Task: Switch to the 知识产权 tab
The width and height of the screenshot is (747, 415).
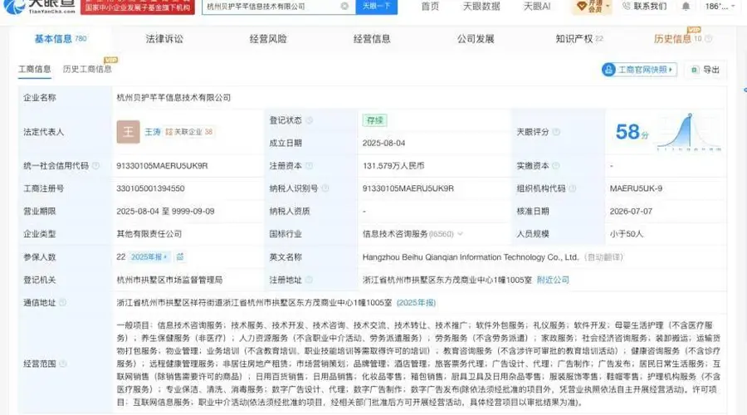Action: tap(579, 38)
